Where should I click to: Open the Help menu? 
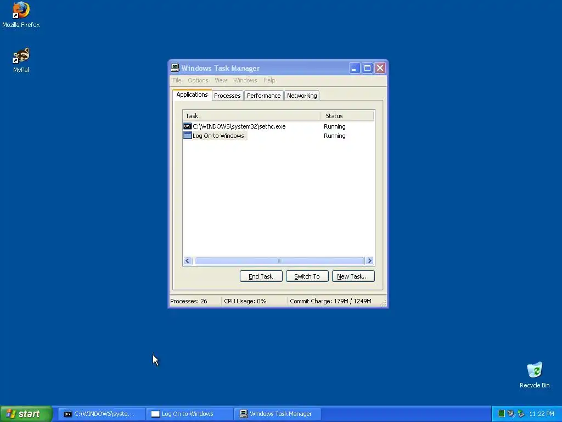point(269,80)
